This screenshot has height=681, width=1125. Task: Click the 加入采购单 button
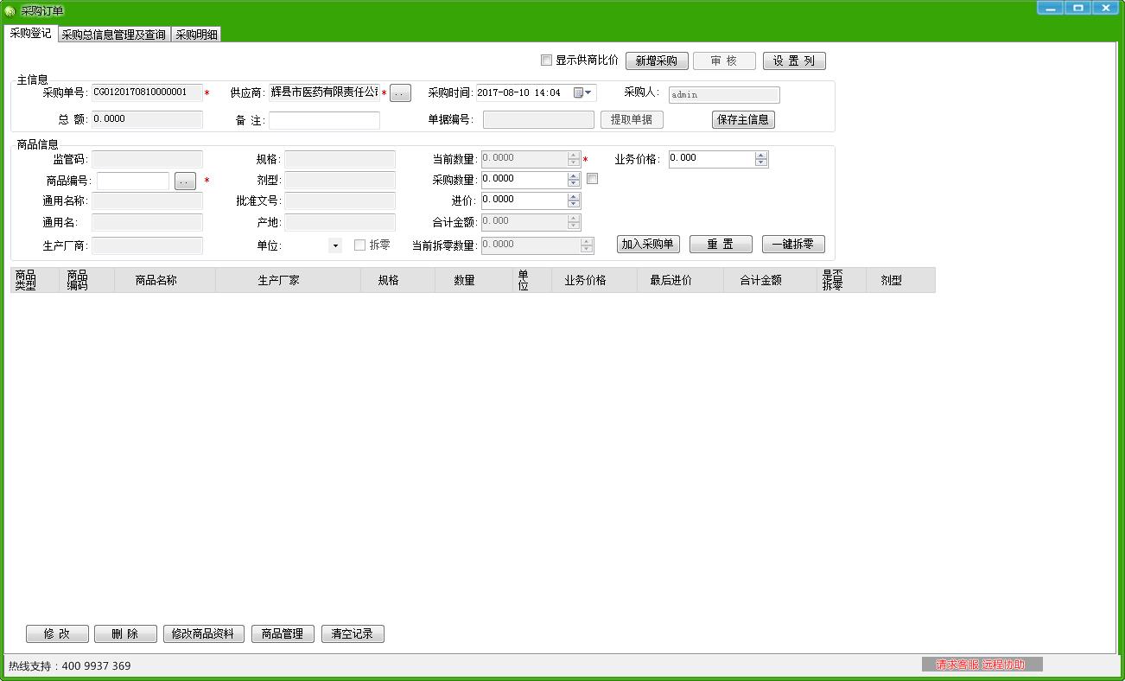click(x=649, y=244)
